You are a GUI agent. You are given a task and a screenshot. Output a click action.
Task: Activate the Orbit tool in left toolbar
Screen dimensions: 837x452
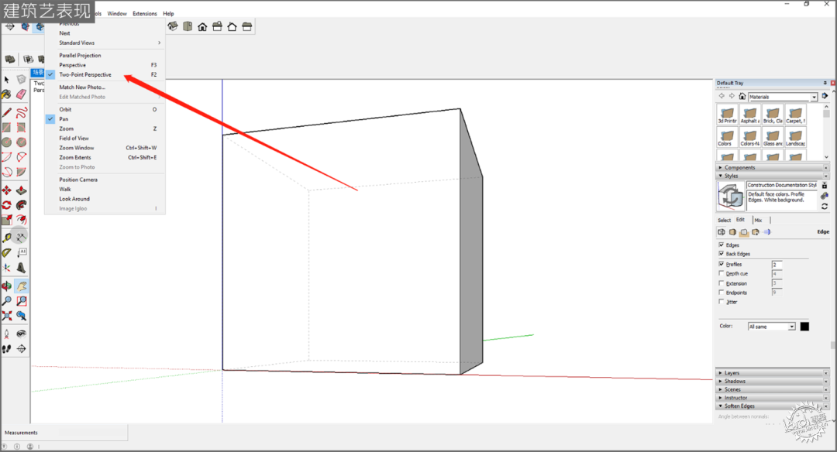(x=7, y=286)
